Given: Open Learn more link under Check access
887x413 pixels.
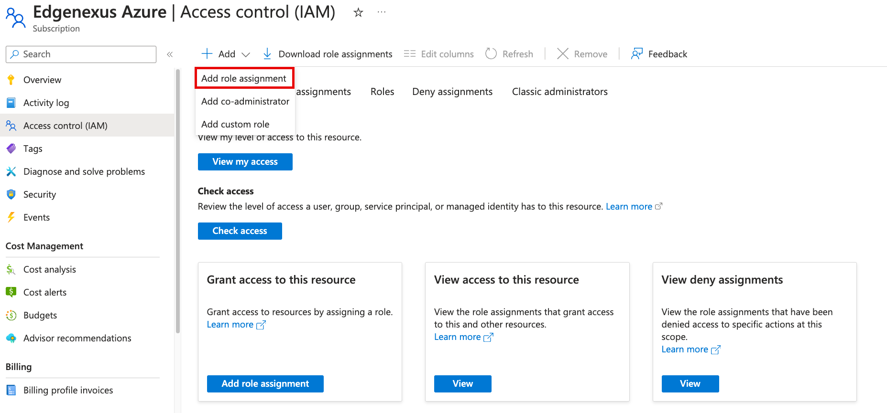Looking at the screenshot, I should (x=629, y=206).
